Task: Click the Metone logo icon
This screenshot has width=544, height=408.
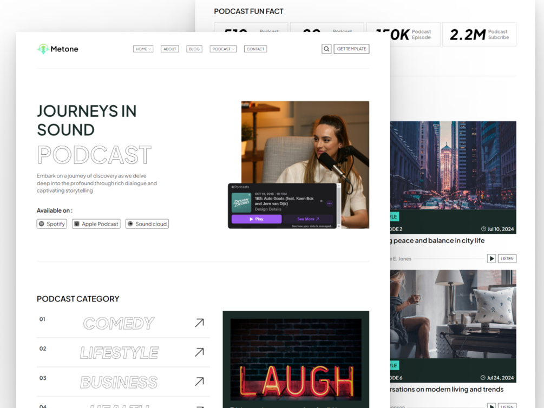Action: click(43, 49)
